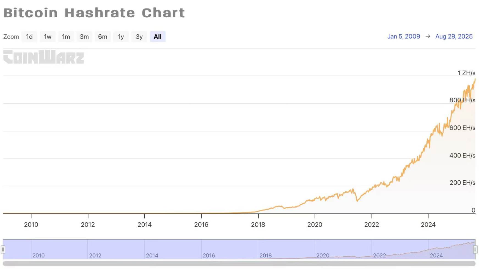This screenshot has width=479, height=269.
Task: Grab the left navigator range handle
Action: [3, 249]
